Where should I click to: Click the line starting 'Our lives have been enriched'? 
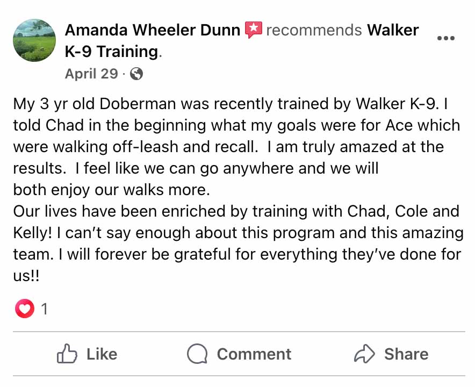pos(236,211)
